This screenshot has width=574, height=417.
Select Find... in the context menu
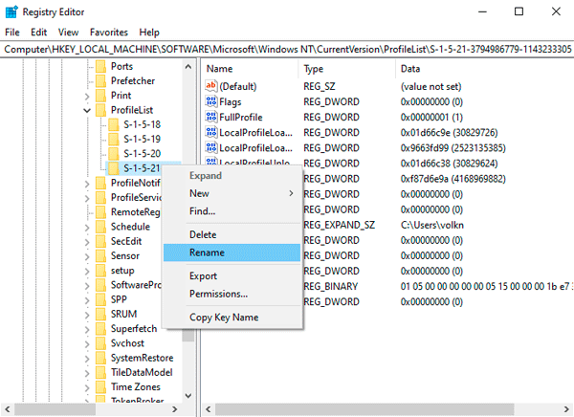click(x=232, y=211)
